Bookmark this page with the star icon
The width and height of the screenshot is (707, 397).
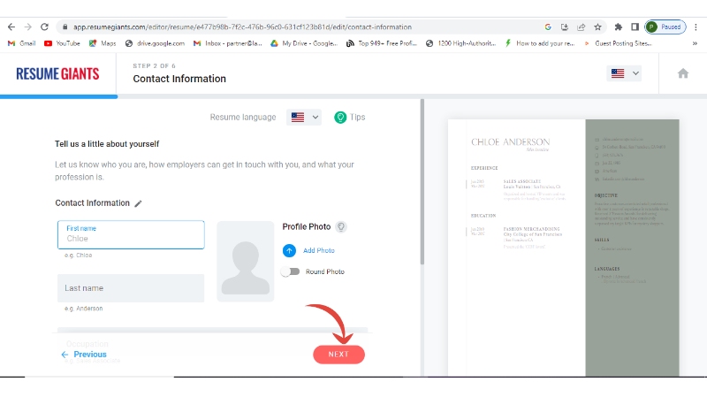[x=598, y=27]
